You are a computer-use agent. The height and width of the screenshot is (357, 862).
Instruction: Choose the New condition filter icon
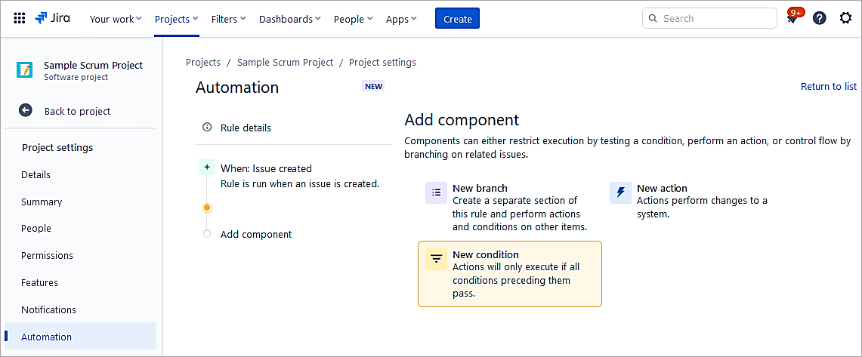[x=436, y=260]
